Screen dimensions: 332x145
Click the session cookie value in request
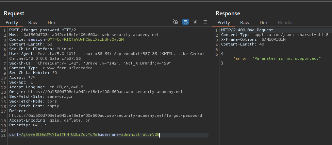pos(85,39)
